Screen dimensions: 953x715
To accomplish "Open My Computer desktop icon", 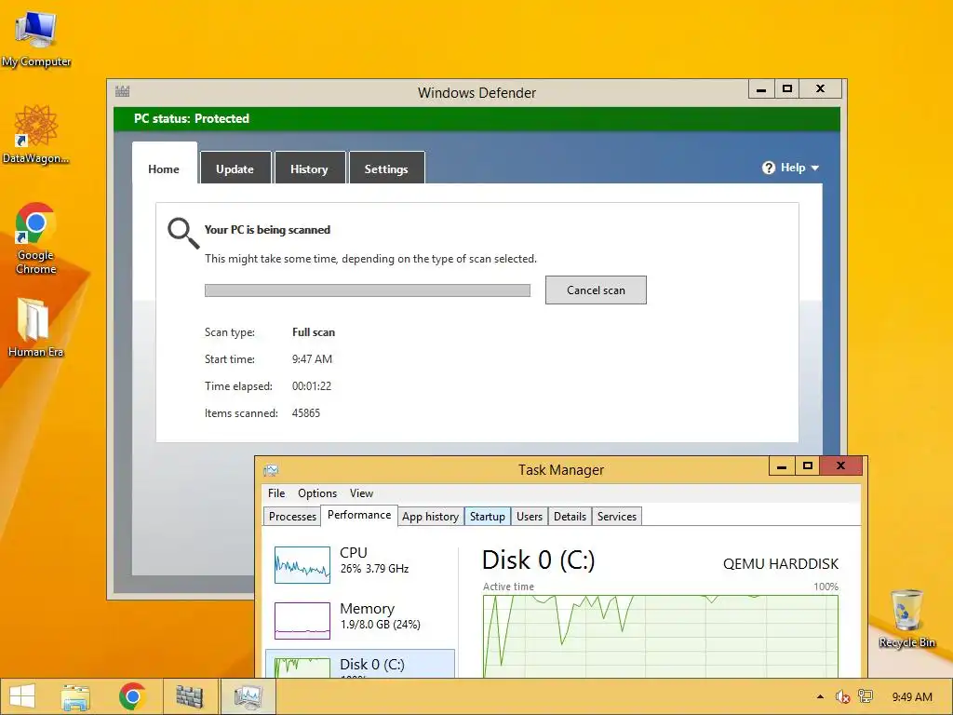I will [x=36, y=39].
